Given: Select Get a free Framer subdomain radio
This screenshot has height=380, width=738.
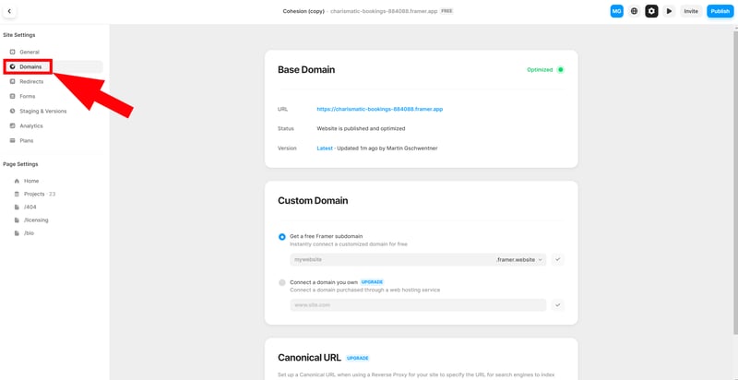Looking at the screenshot, I should 282,237.
